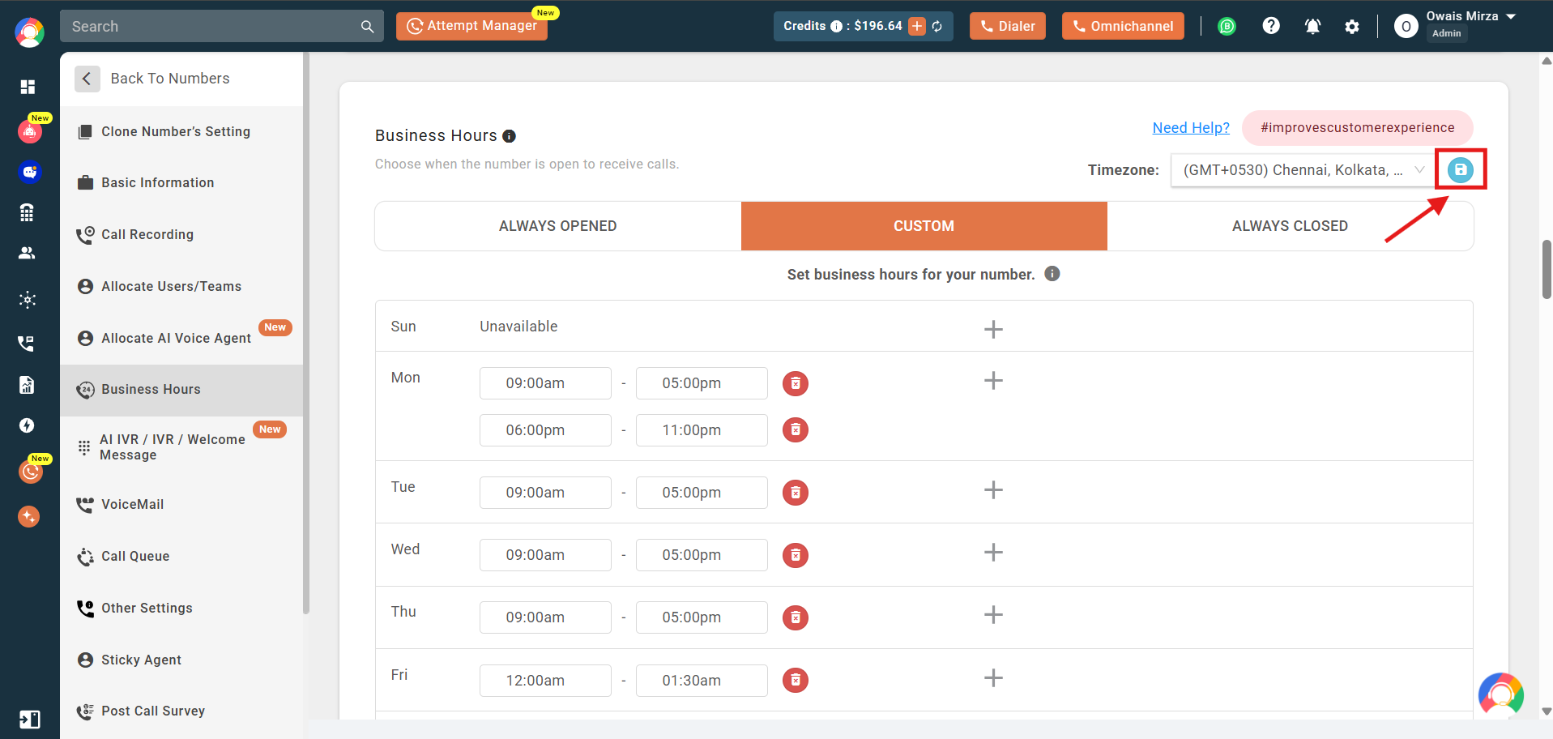This screenshot has width=1553, height=739.
Task: Add a time slot for Sunday
Action: tap(993, 329)
